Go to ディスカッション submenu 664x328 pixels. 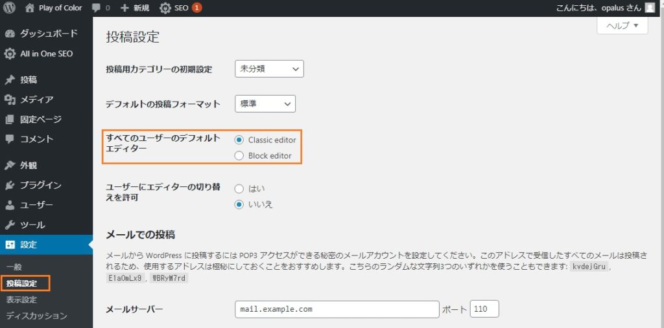pyautogui.click(x=36, y=316)
